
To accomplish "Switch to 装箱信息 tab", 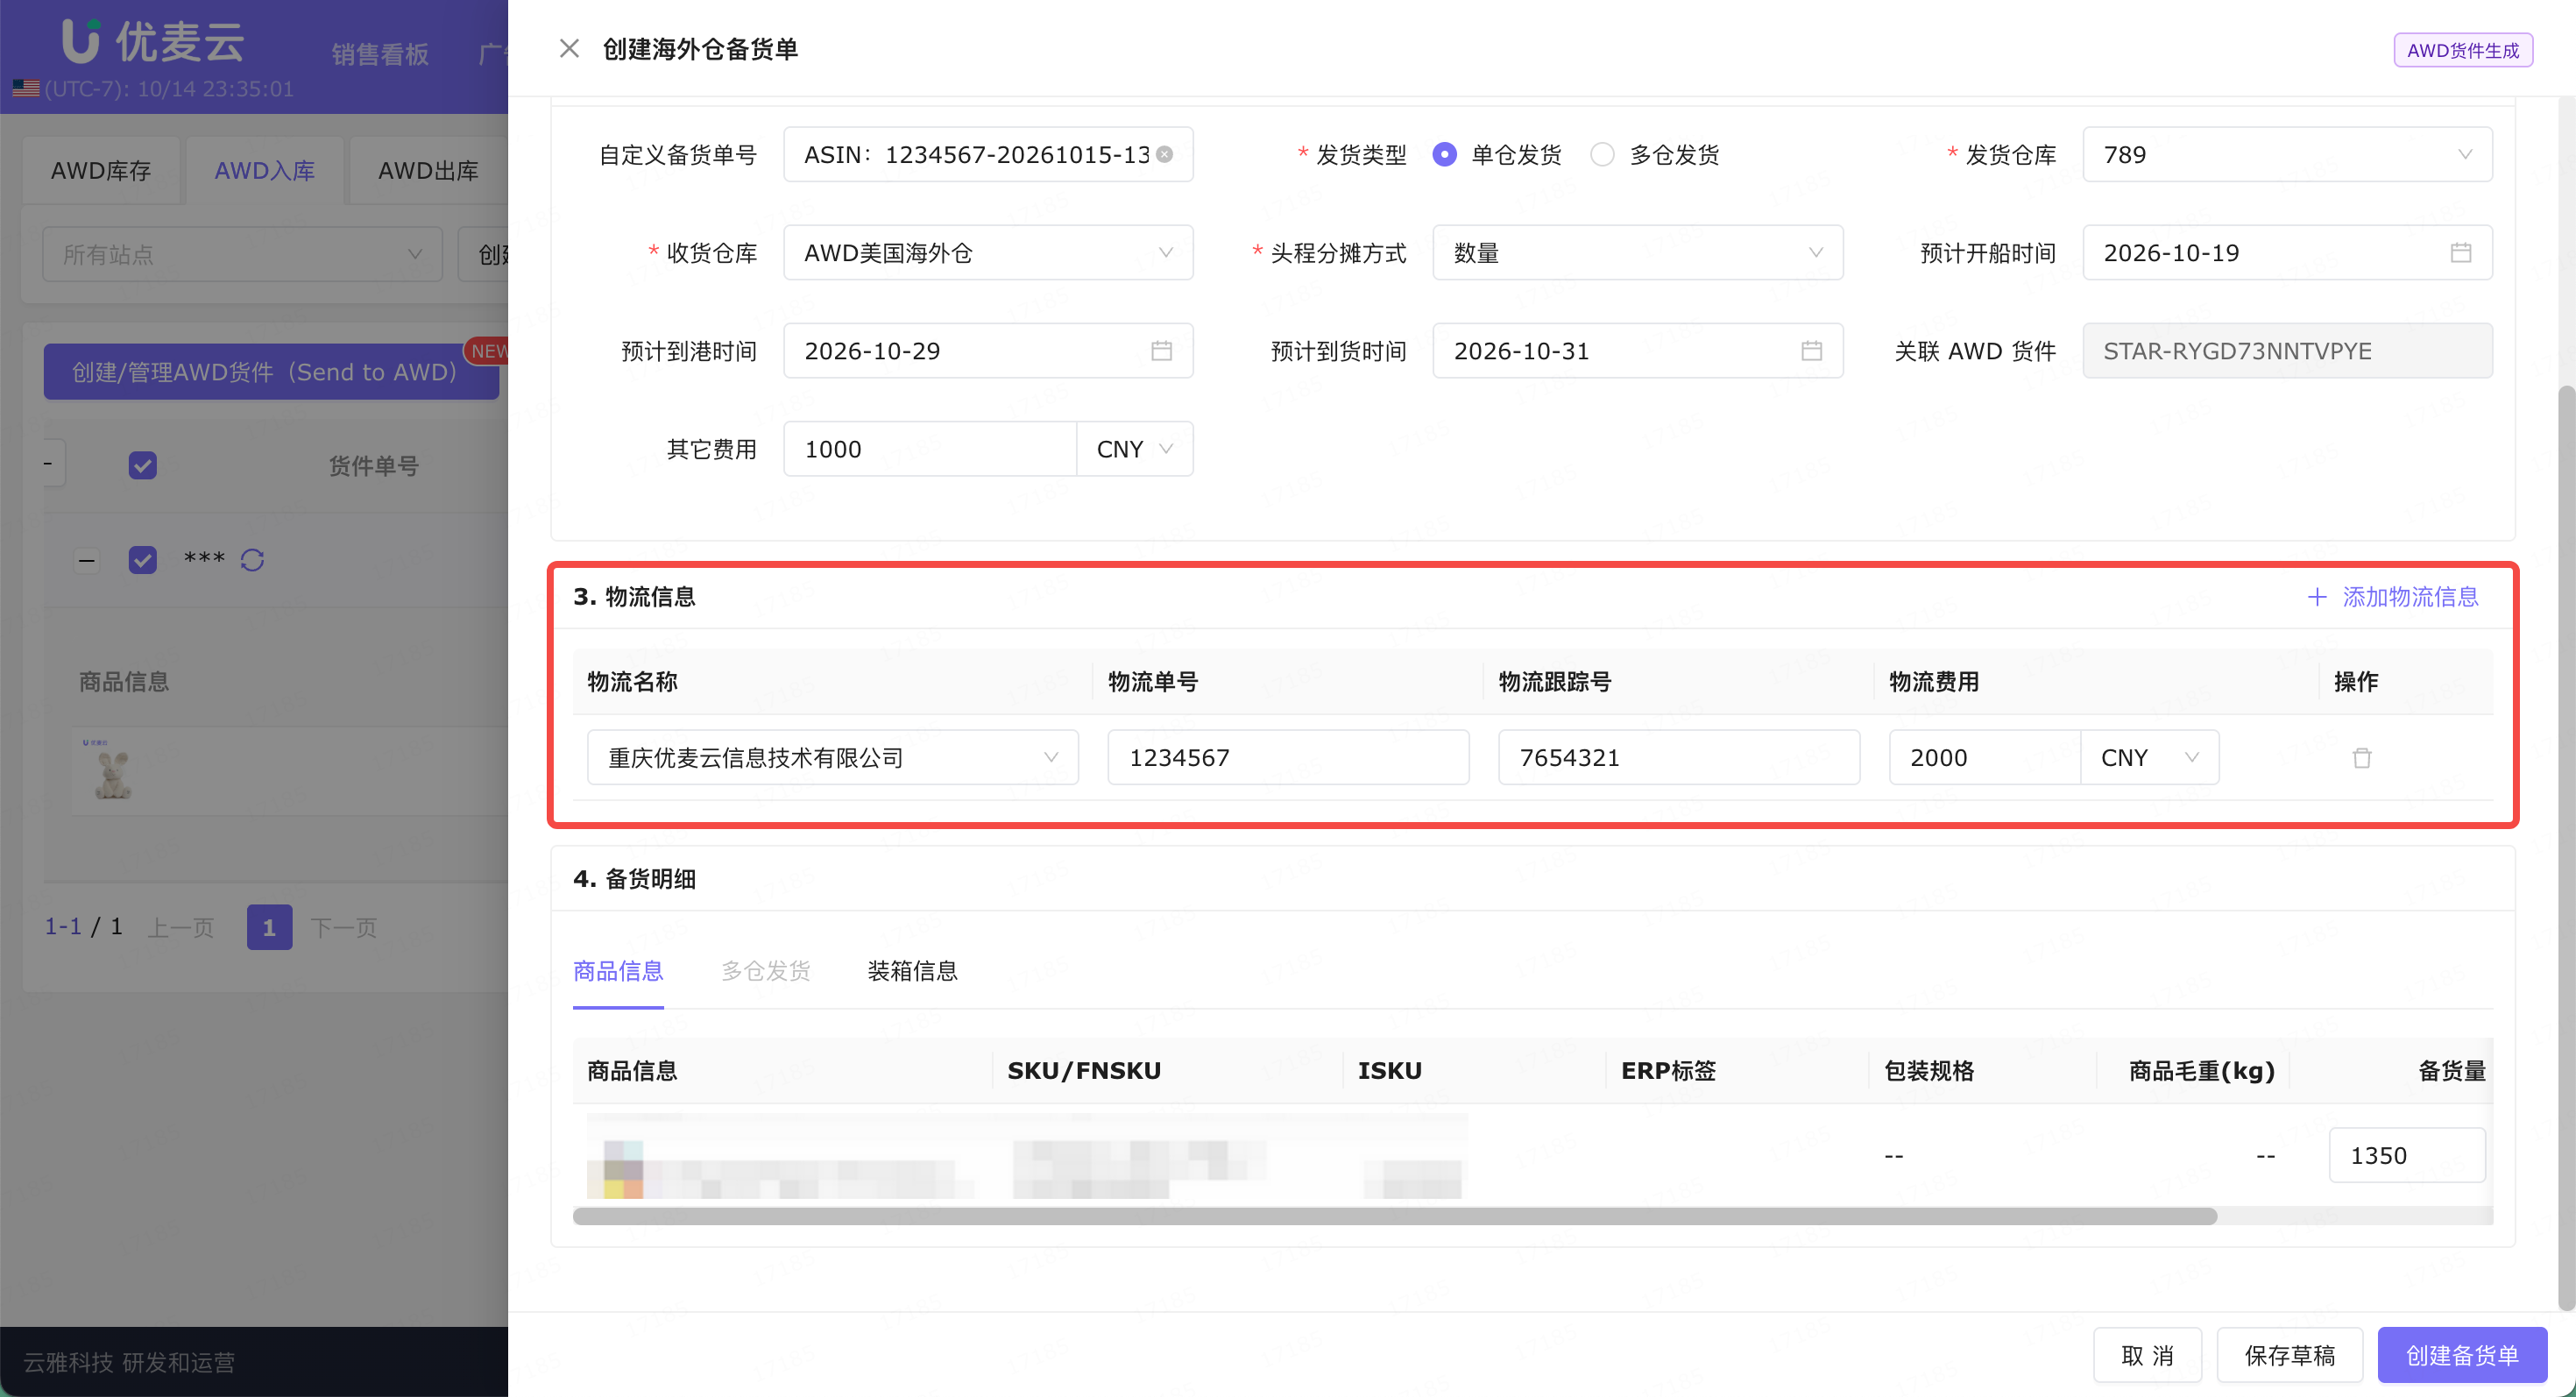I will 912,970.
